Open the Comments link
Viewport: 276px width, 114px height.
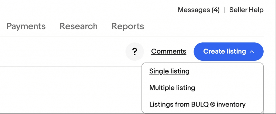pos(169,52)
